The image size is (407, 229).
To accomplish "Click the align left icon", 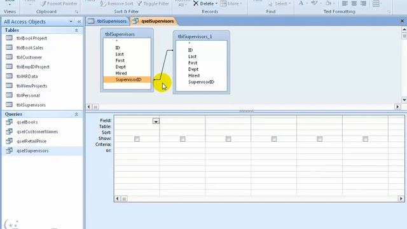I will (x=345, y=4).
